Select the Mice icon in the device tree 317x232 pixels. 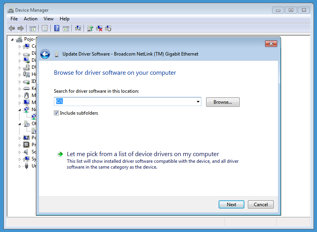pos(27,95)
